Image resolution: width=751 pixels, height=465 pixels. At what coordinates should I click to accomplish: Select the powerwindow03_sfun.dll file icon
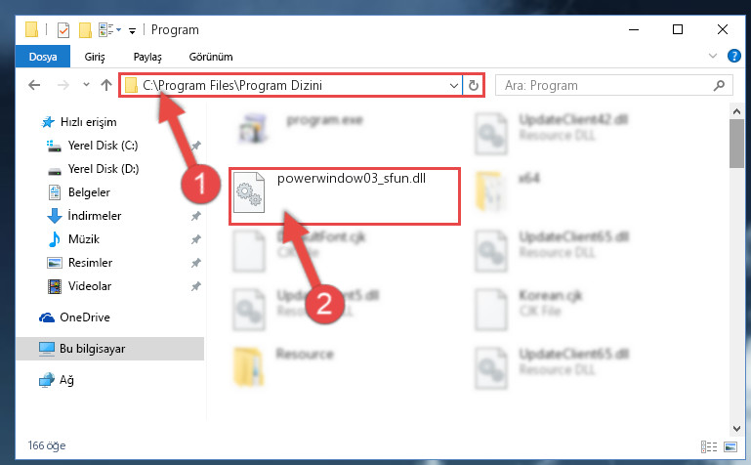249,191
